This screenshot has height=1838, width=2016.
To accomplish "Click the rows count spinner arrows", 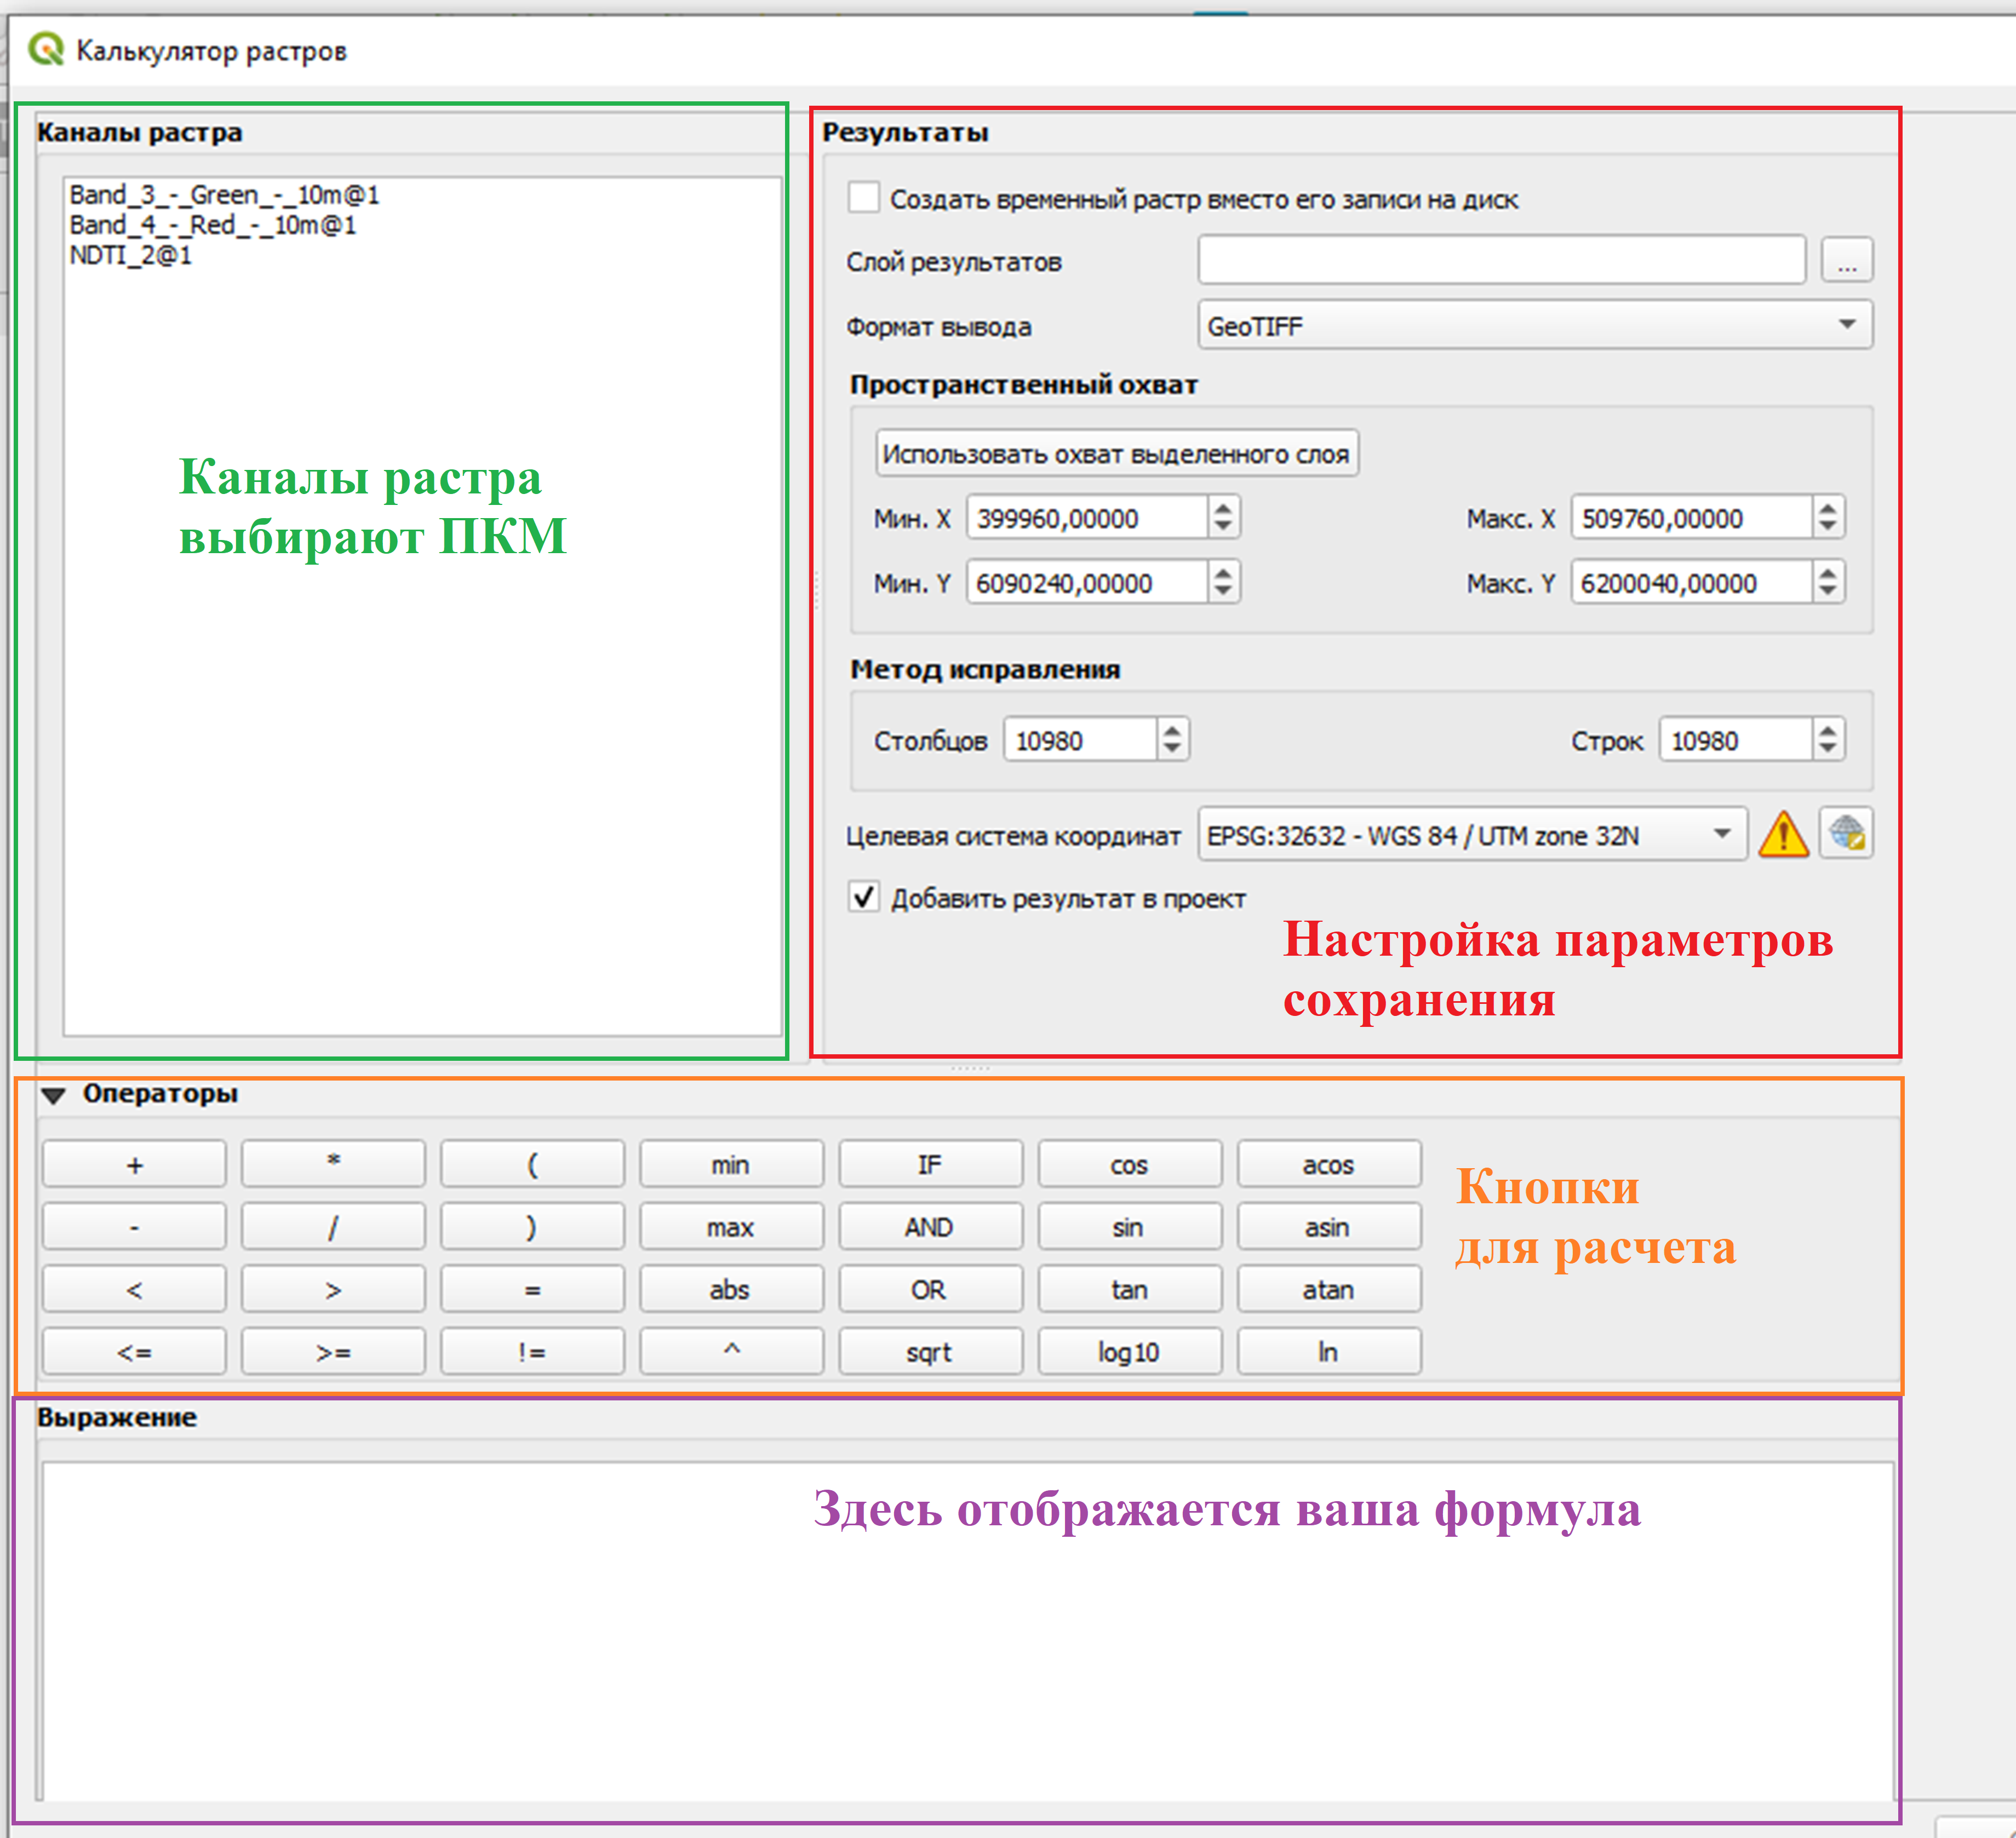I will click(1828, 739).
